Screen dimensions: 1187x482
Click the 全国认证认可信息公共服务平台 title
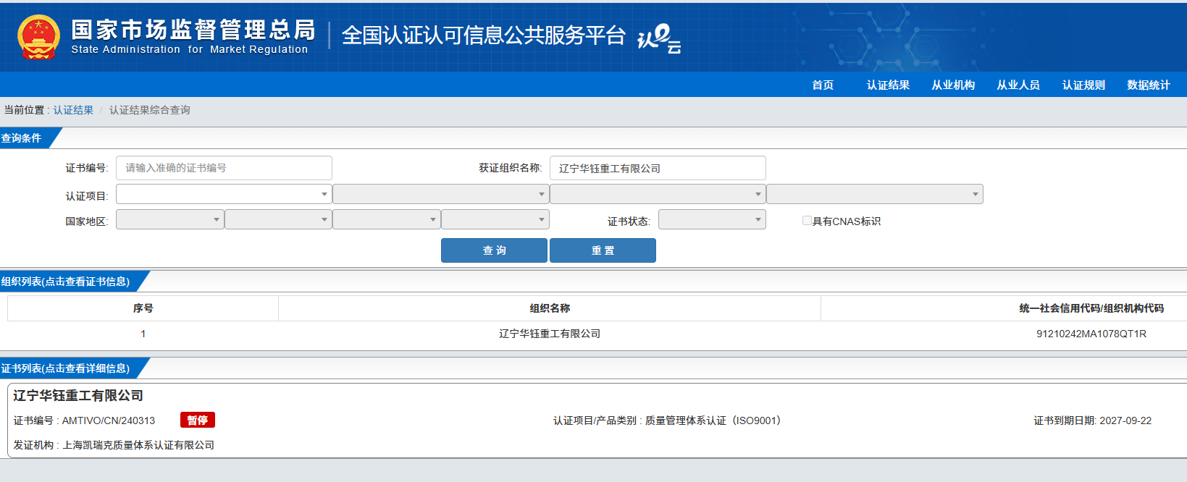(x=483, y=35)
